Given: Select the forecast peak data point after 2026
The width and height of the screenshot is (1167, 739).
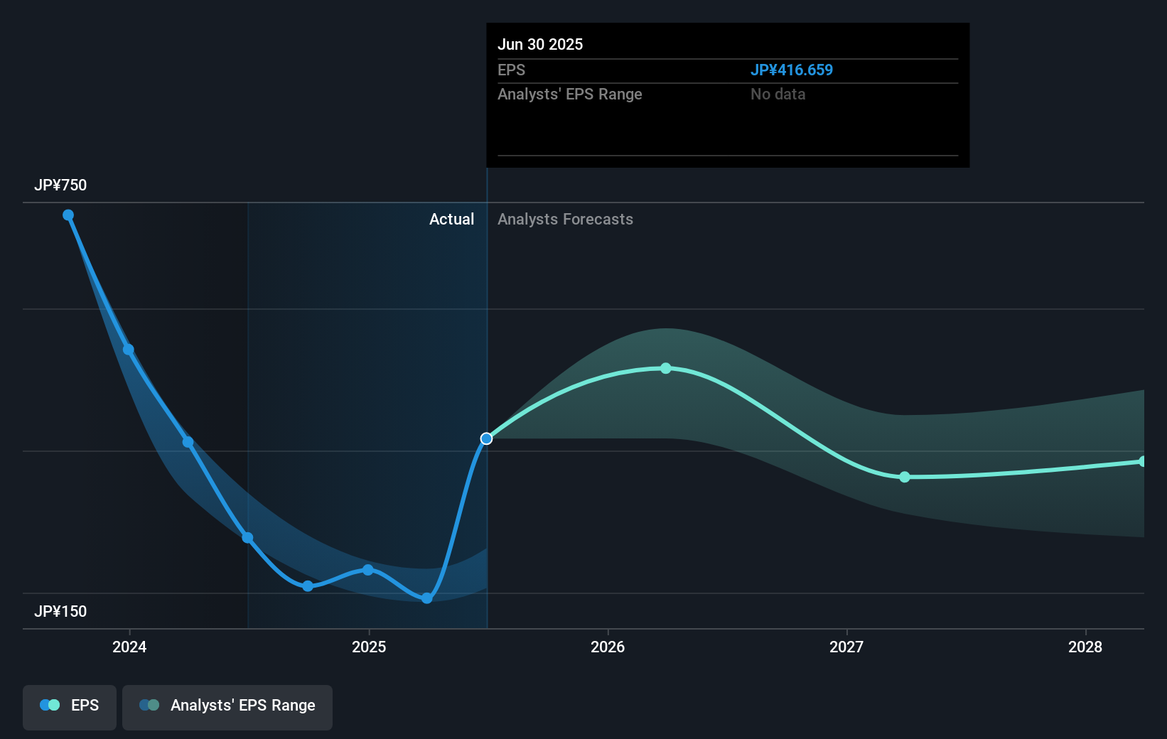Looking at the screenshot, I should point(665,368).
